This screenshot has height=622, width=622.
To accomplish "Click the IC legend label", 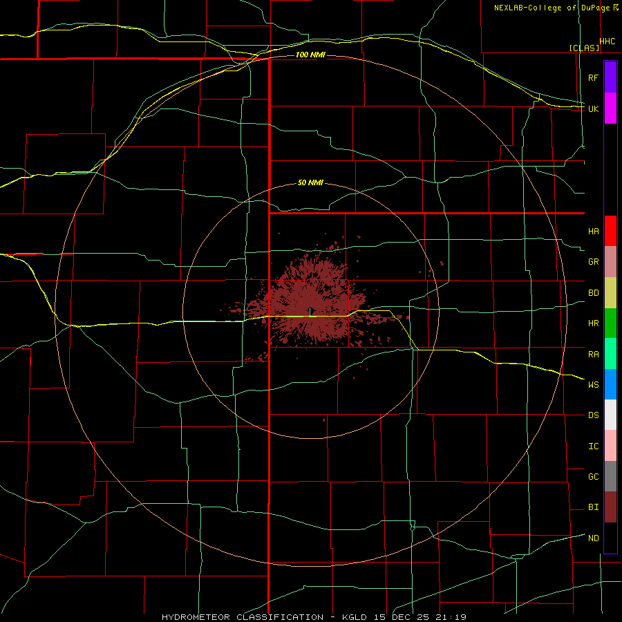I will coord(593,446).
